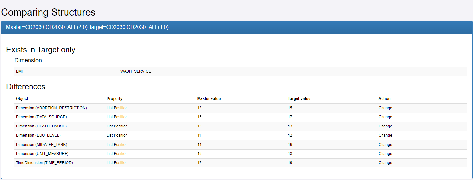Viewport: 473px width, 180px height.
Task: Select the Dimension (DATA_SOURCE) row
Action: tap(41, 117)
